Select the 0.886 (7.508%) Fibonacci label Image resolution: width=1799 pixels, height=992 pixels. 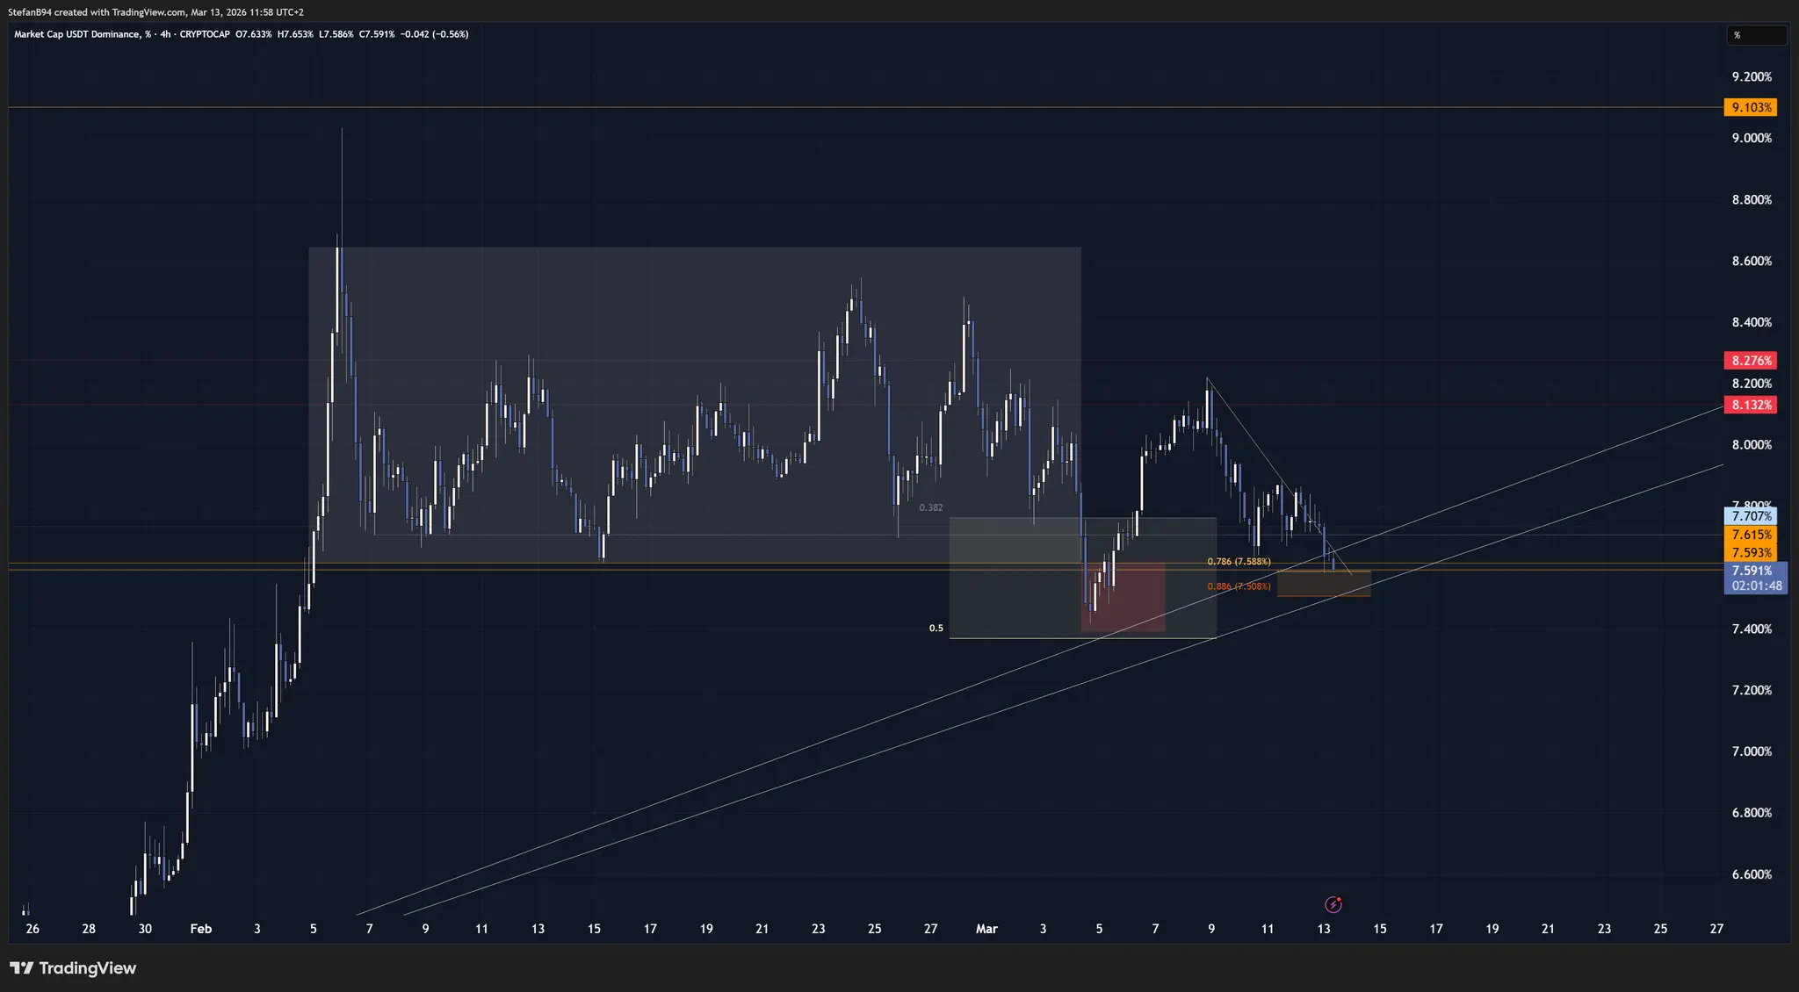tap(1239, 586)
